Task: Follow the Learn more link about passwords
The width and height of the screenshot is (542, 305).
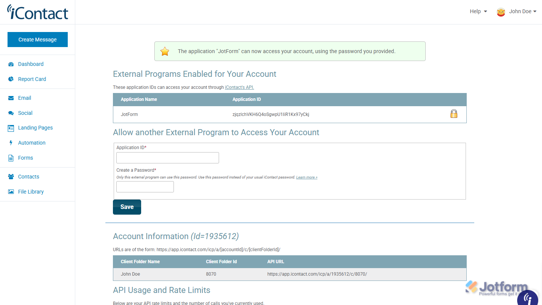Action: point(306,177)
